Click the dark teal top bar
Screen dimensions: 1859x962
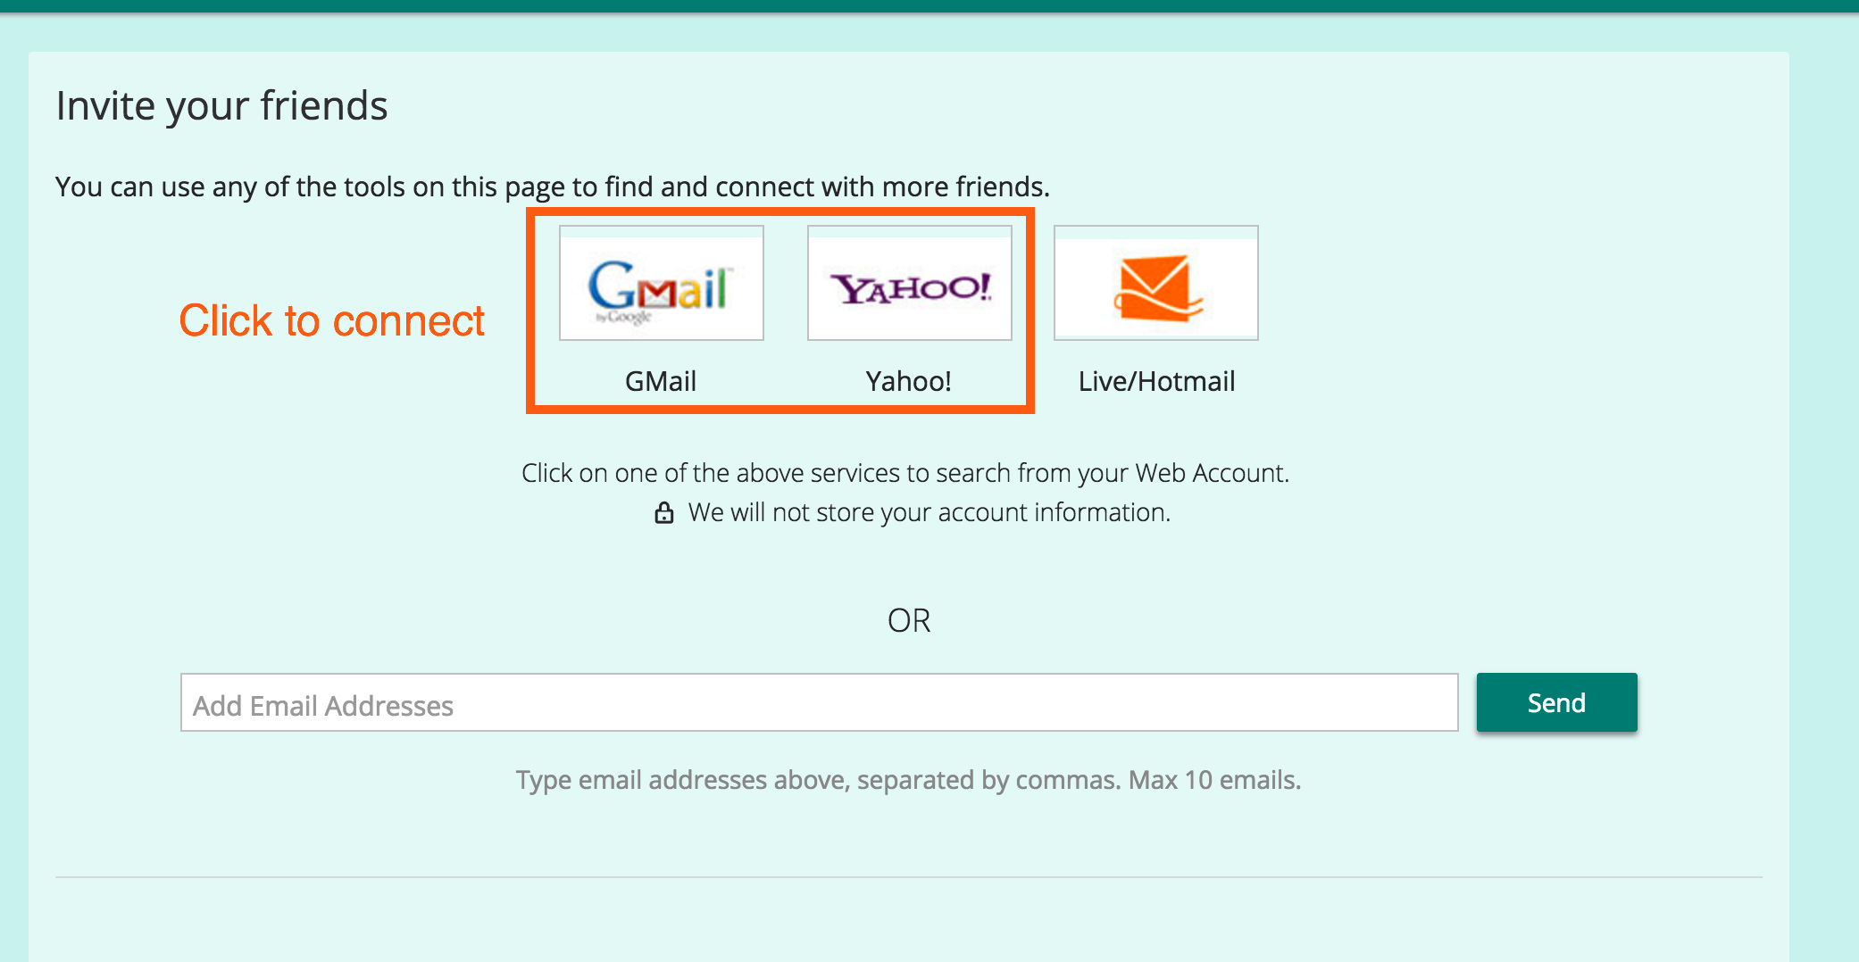coord(929,6)
